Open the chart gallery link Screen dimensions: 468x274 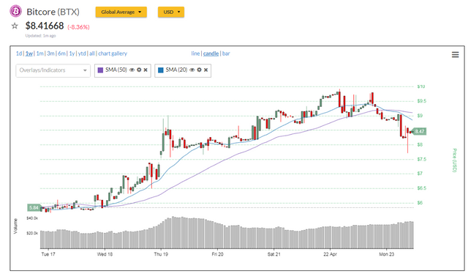point(113,53)
